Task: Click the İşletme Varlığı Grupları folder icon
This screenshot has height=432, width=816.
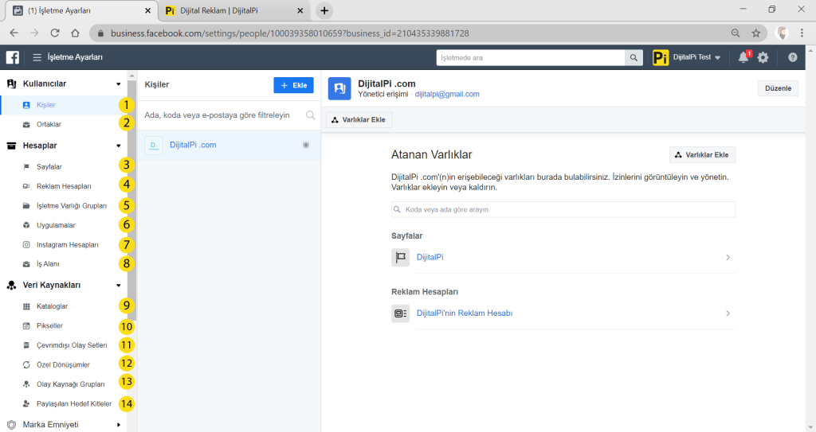Action: (x=26, y=206)
